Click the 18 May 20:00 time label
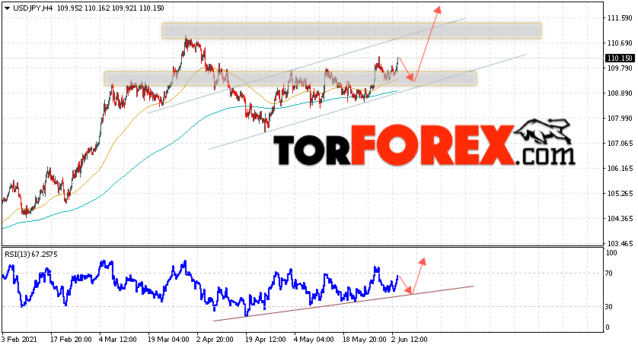Viewport: 638px width, 348px height. click(x=364, y=340)
